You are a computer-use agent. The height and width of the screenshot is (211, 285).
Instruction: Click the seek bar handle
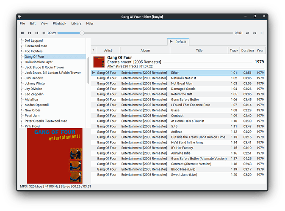pos(82,33)
